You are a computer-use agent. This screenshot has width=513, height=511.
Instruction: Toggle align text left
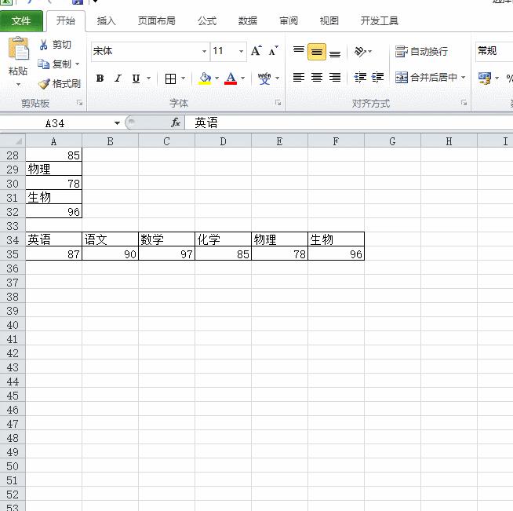click(x=299, y=78)
